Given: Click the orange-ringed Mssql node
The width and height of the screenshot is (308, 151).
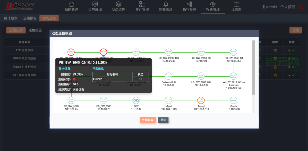Looking at the screenshot, I should coord(201,100).
